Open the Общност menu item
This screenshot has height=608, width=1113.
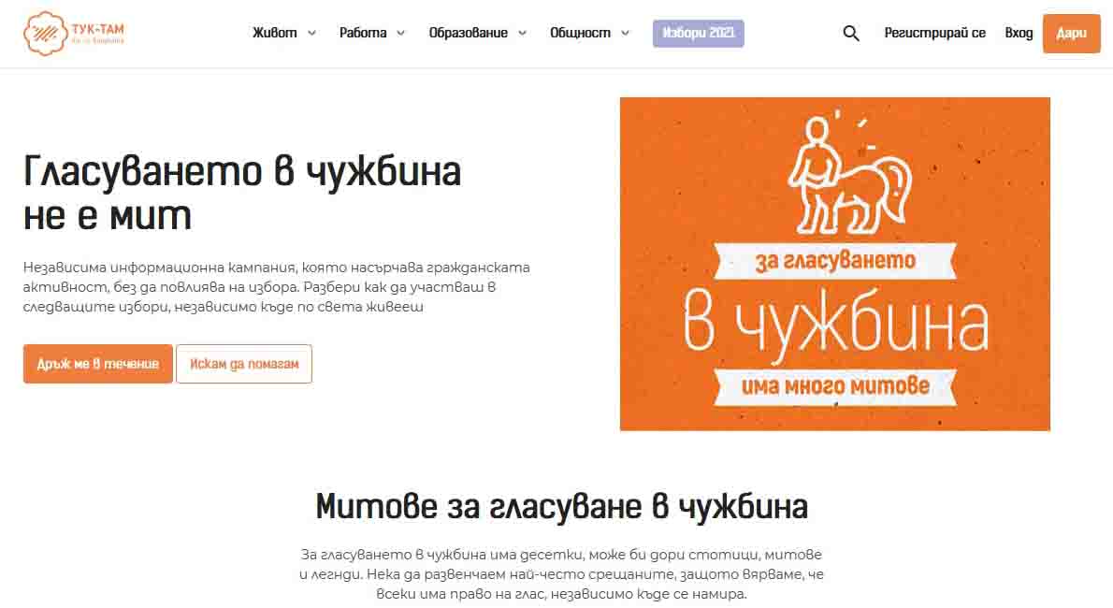click(x=580, y=34)
